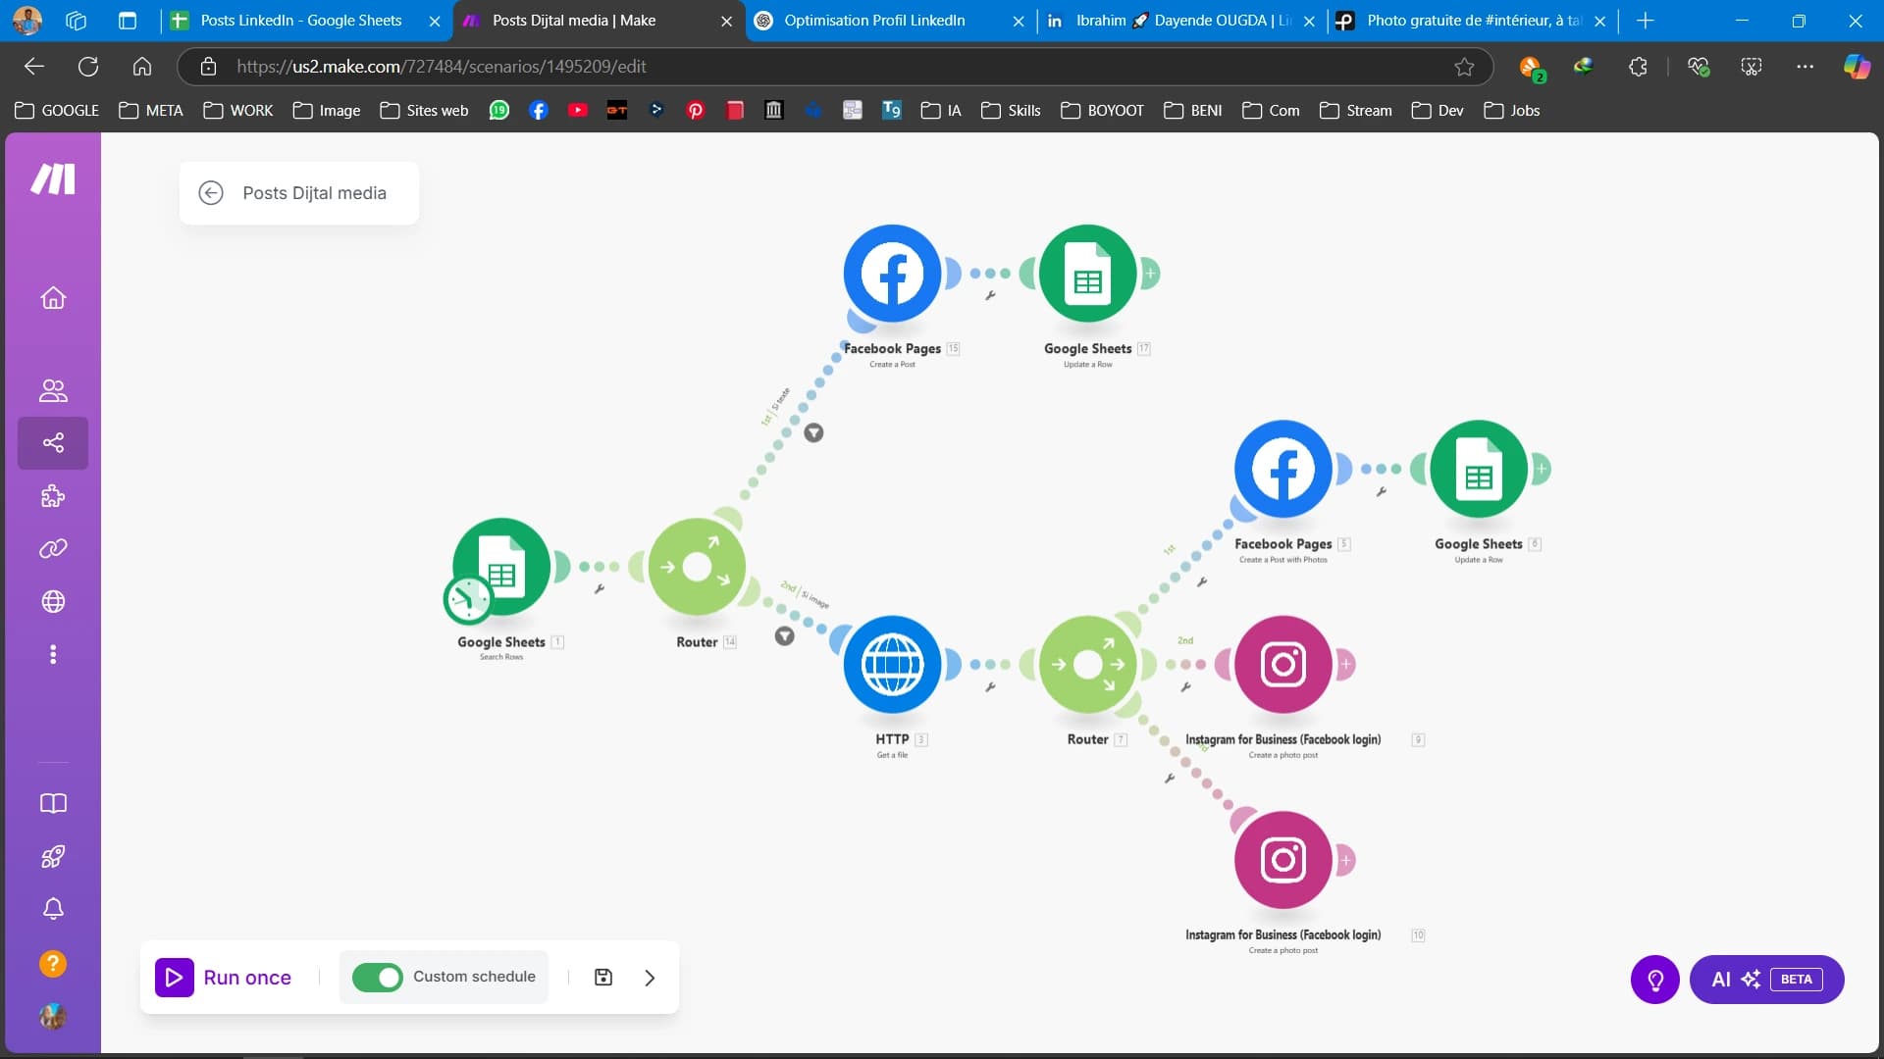Image resolution: width=1884 pixels, height=1059 pixels.
Task: Expand the bottom toolbar chevron arrow
Action: tap(650, 978)
